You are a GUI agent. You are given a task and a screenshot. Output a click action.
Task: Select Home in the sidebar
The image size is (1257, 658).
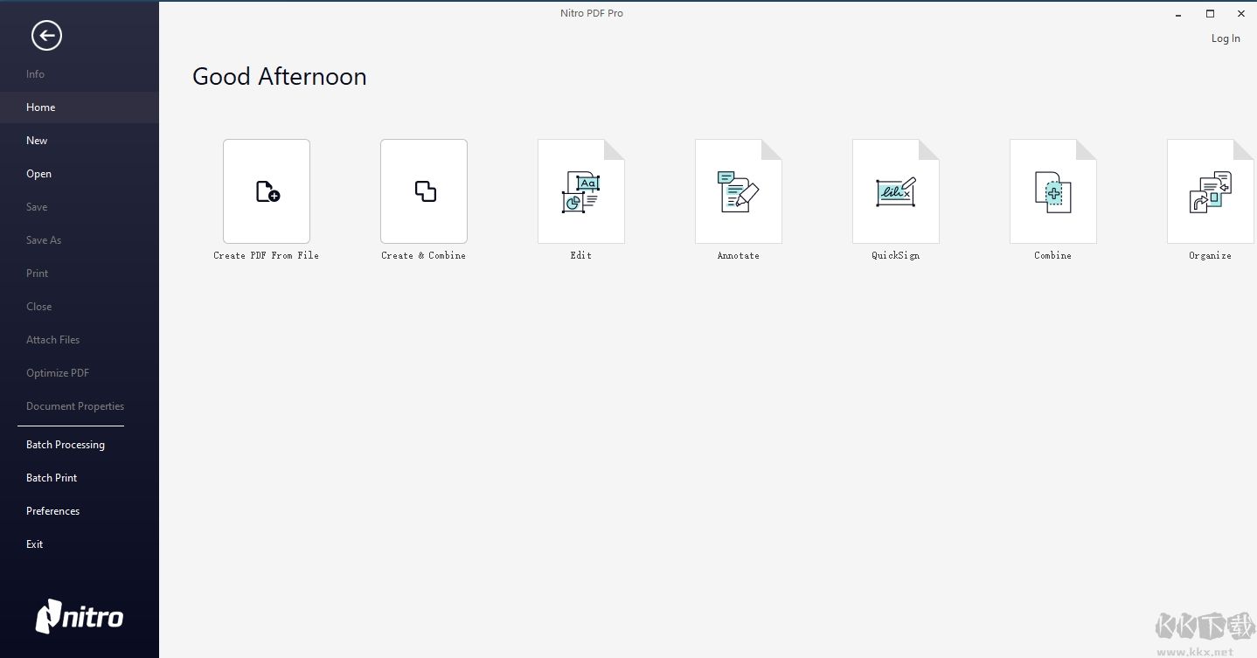(80, 107)
